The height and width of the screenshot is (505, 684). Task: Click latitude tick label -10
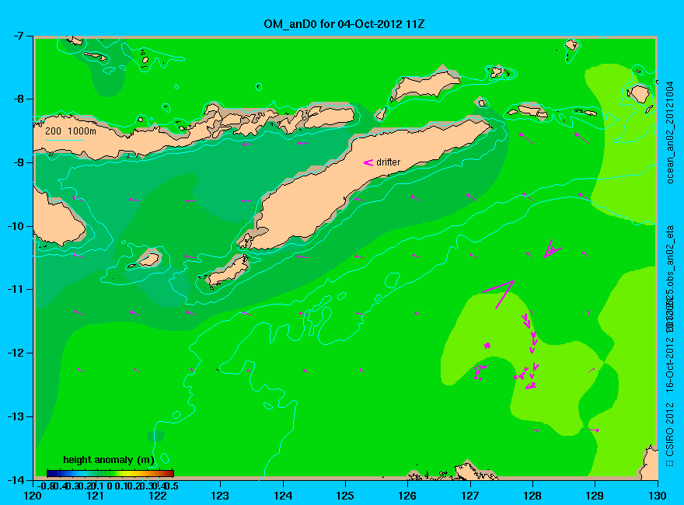pos(15,226)
